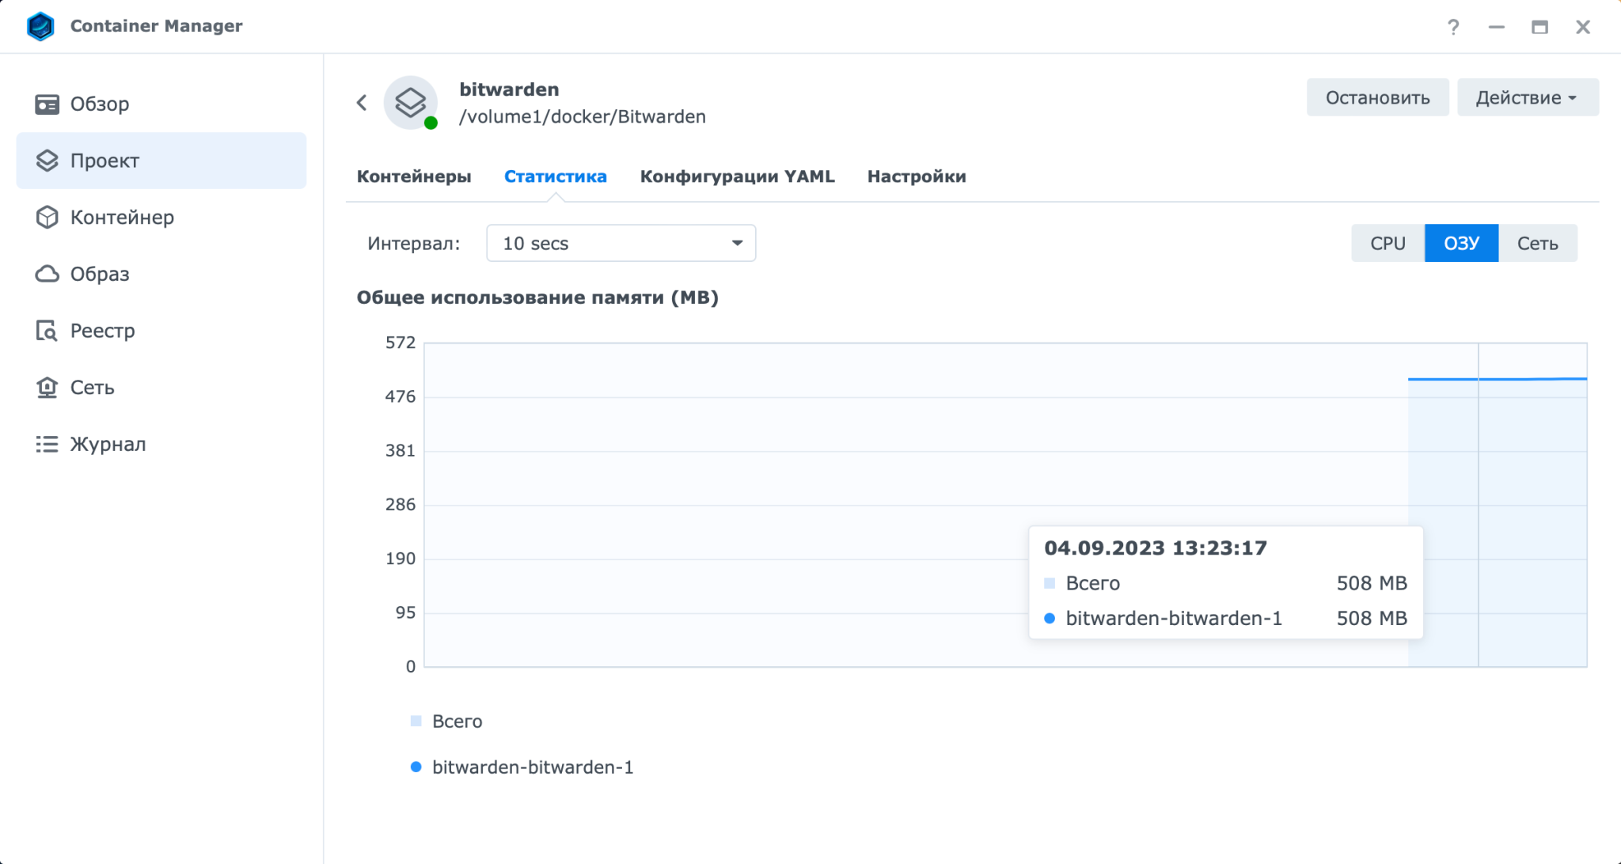Click the Контейнер cube icon
The width and height of the screenshot is (1621, 864).
(47, 217)
